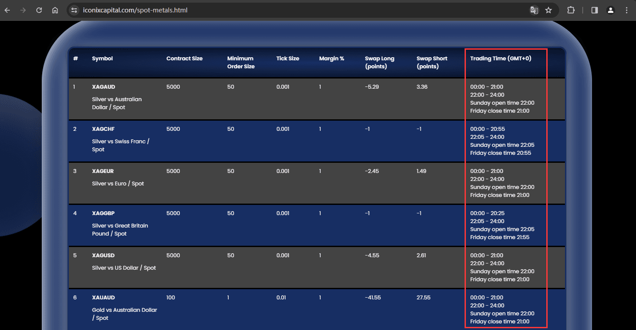Viewport: 636px width, 330px height.
Task: Click the Tick Size column header
Action: pyautogui.click(x=288, y=59)
